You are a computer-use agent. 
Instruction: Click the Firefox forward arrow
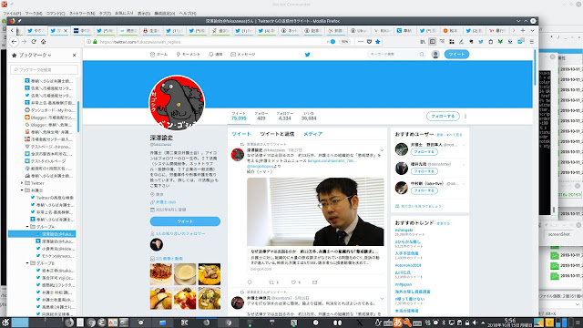coord(25,42)
